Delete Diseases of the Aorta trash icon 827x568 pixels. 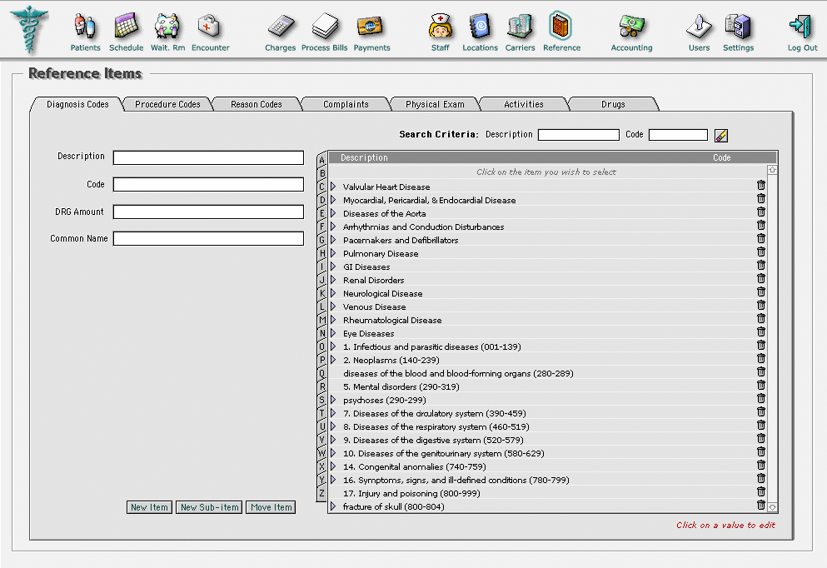pos(761,212)
